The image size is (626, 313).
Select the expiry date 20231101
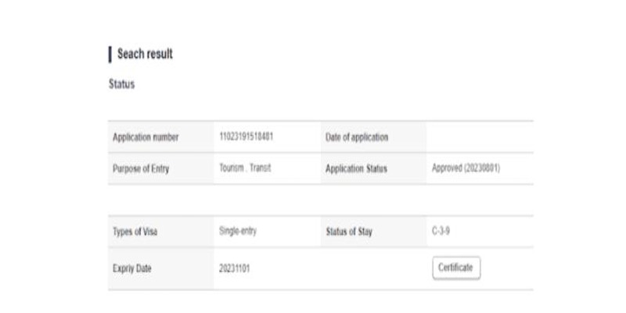(x=235, y=268)
